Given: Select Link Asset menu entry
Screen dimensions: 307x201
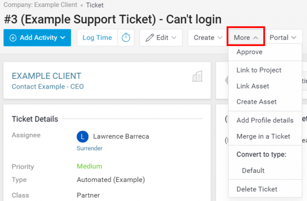Looking at the screenshot, I should tap(252, 86).
